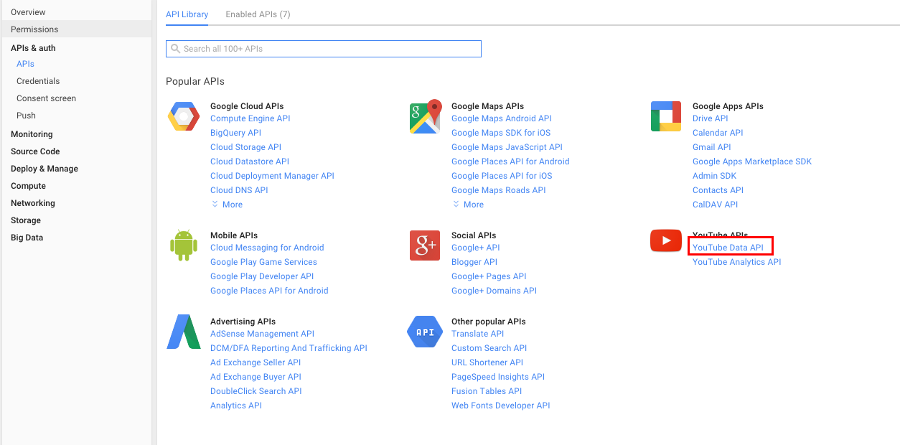The image size is (900, 445).
Task: Open the Cloud Datastore API link
Action: [x=250, y=161]
